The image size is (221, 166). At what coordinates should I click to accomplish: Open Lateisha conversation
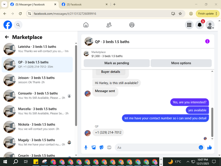tap(37, 49)
